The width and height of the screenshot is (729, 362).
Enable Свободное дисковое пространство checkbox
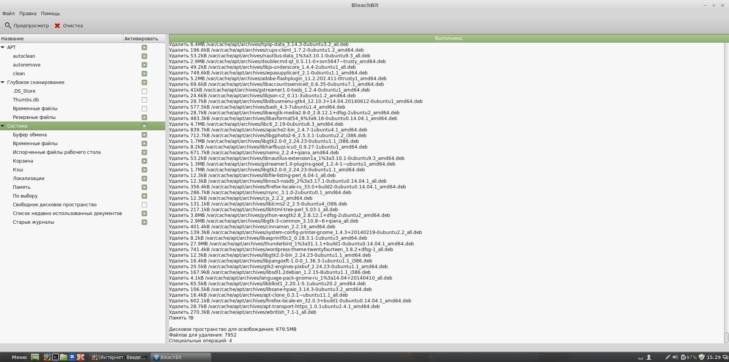tap(144, 205)
